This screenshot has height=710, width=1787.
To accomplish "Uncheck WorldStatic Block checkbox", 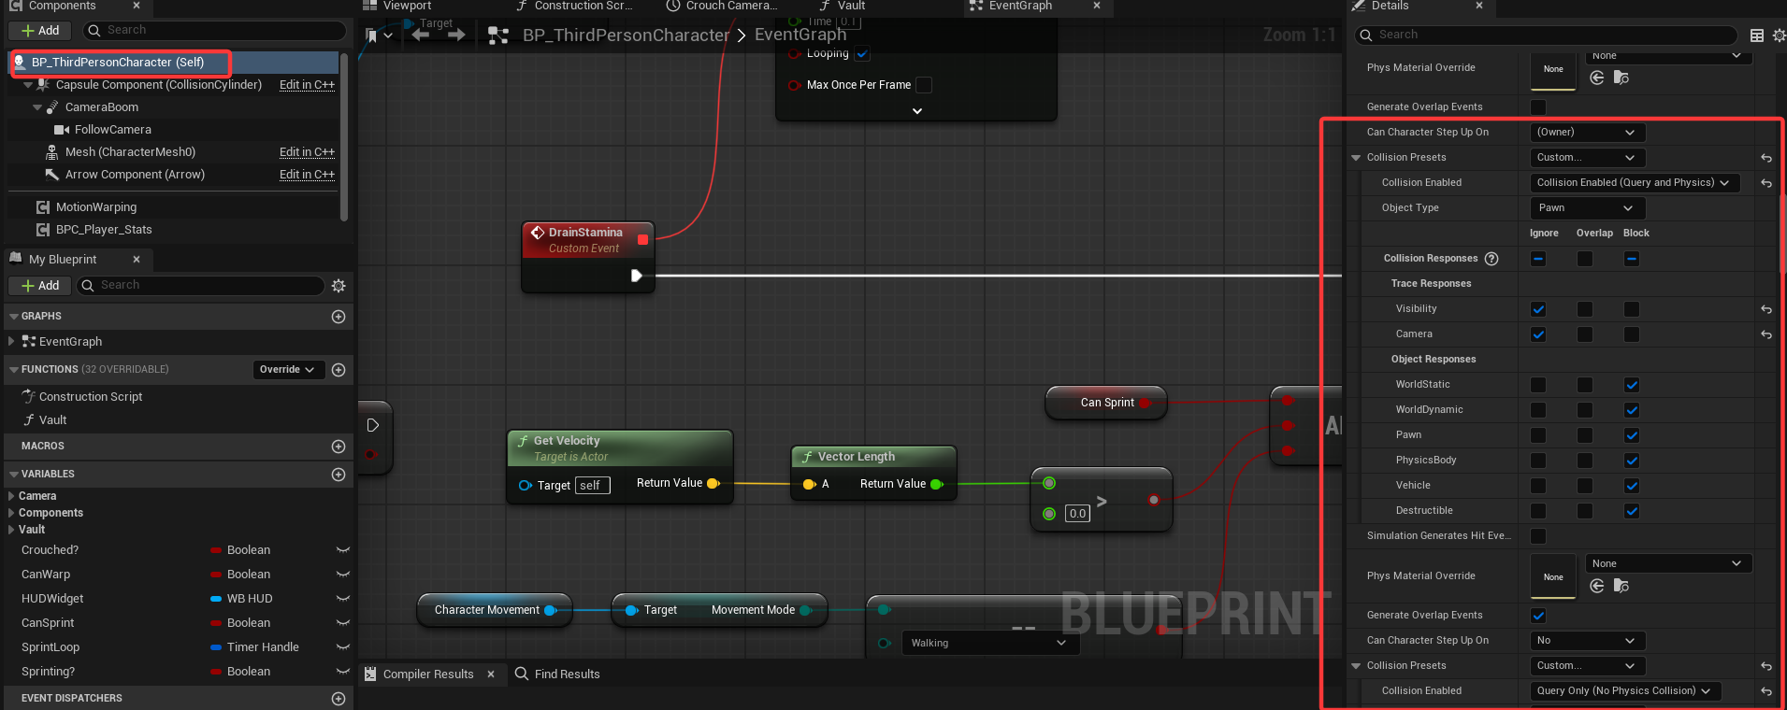I will pos(1632,385).
